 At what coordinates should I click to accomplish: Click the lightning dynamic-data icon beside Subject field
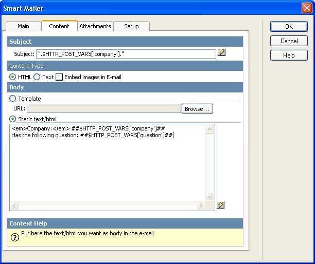coord(222,52)
